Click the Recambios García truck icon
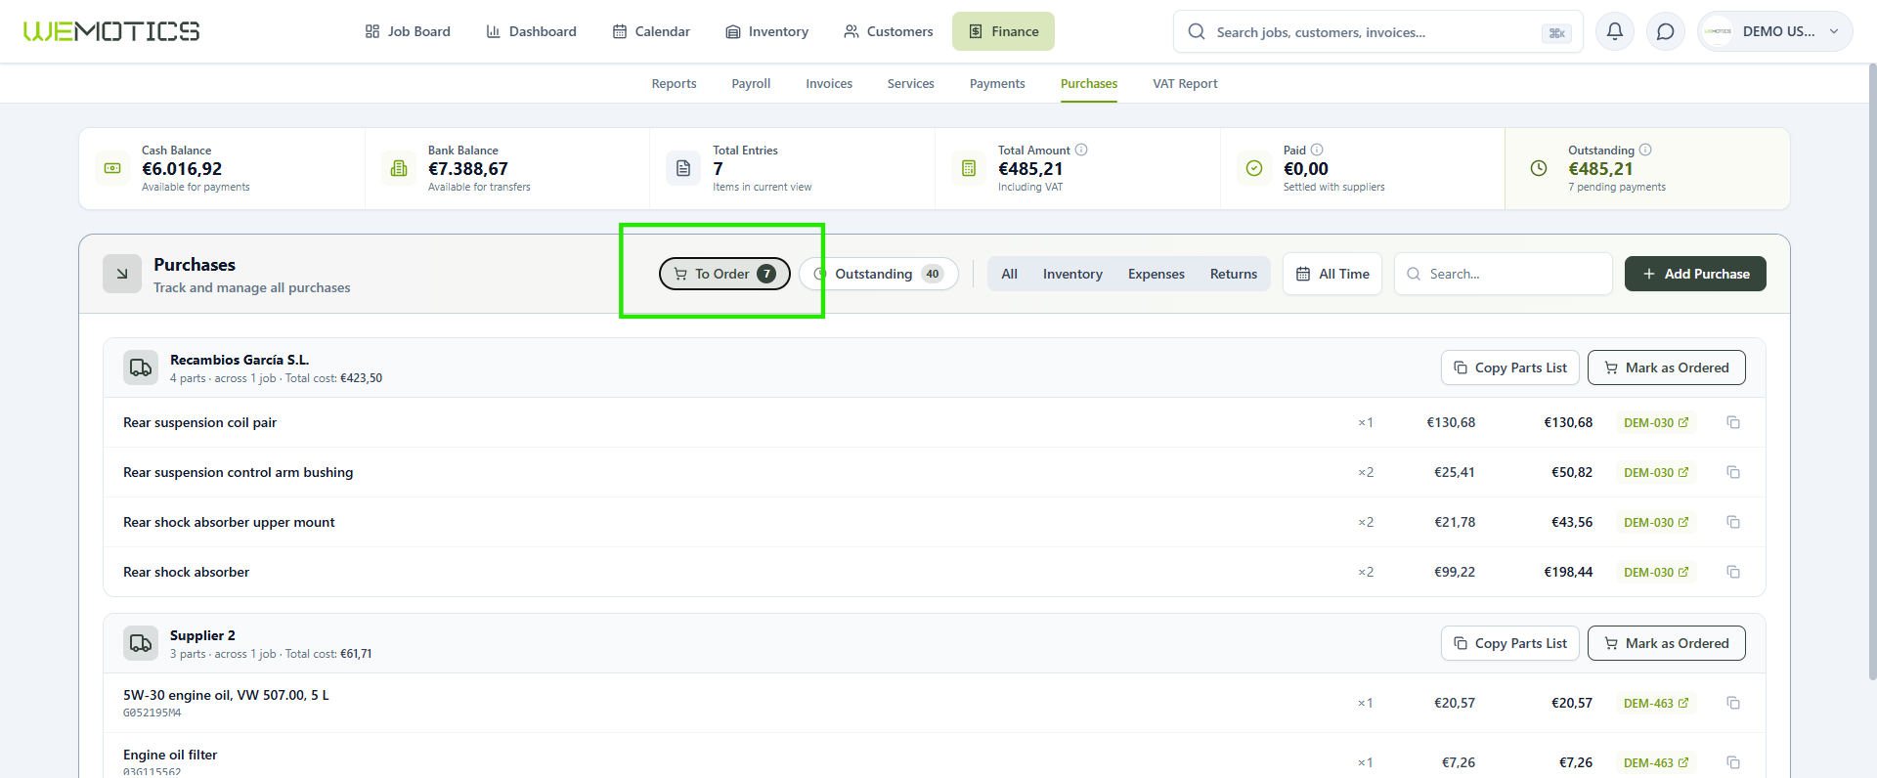 (141, 367)
